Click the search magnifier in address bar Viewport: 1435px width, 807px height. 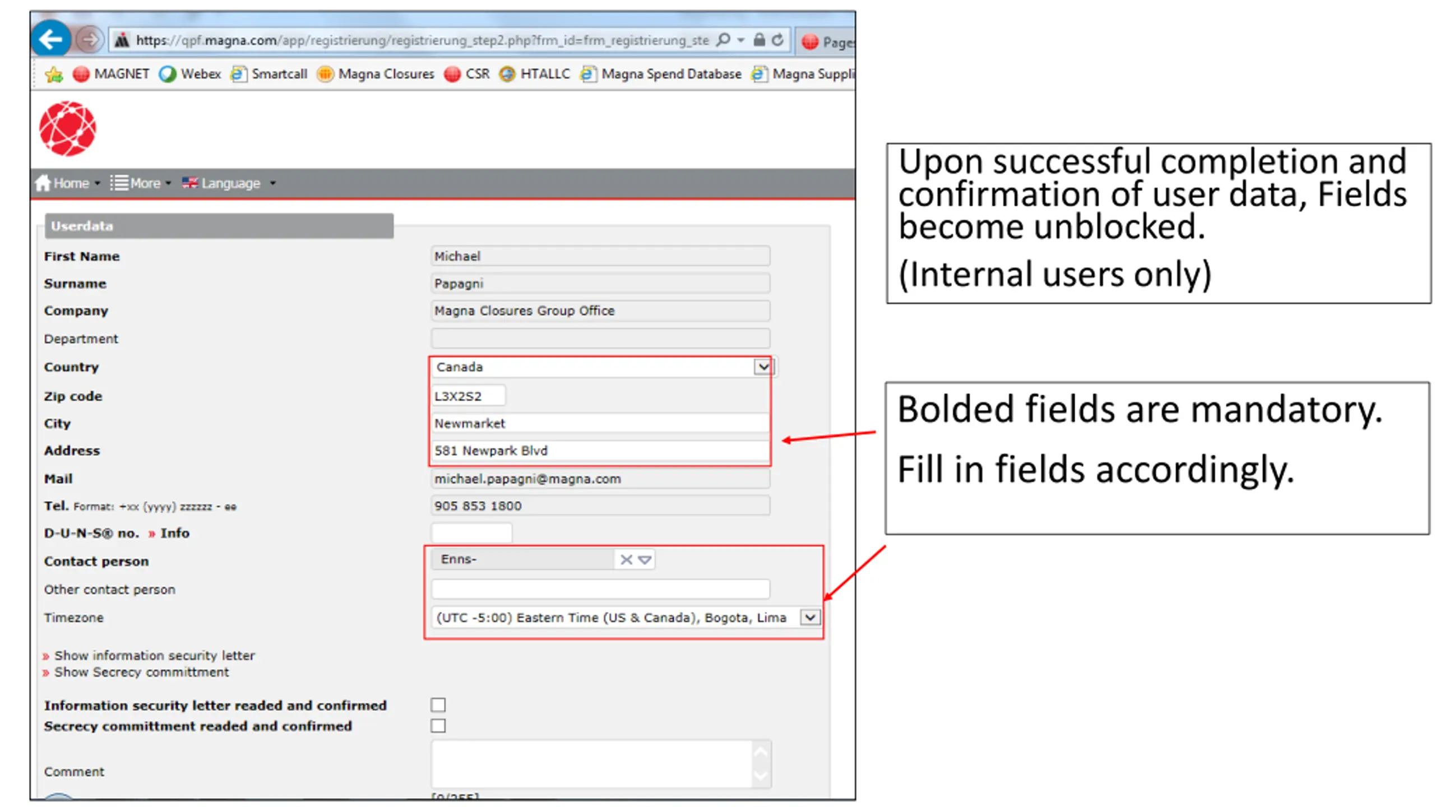724,40
